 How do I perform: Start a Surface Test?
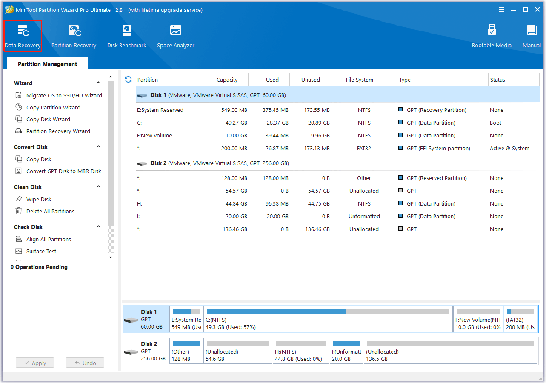coord(41,251)
